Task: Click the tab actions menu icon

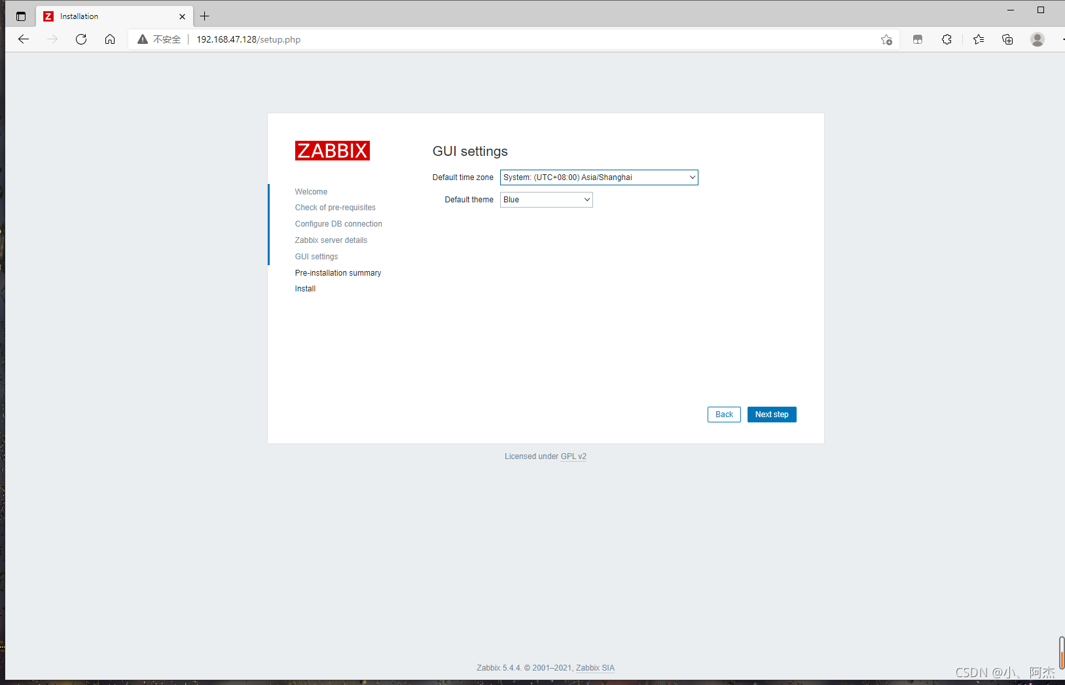Action: (21, 16)
